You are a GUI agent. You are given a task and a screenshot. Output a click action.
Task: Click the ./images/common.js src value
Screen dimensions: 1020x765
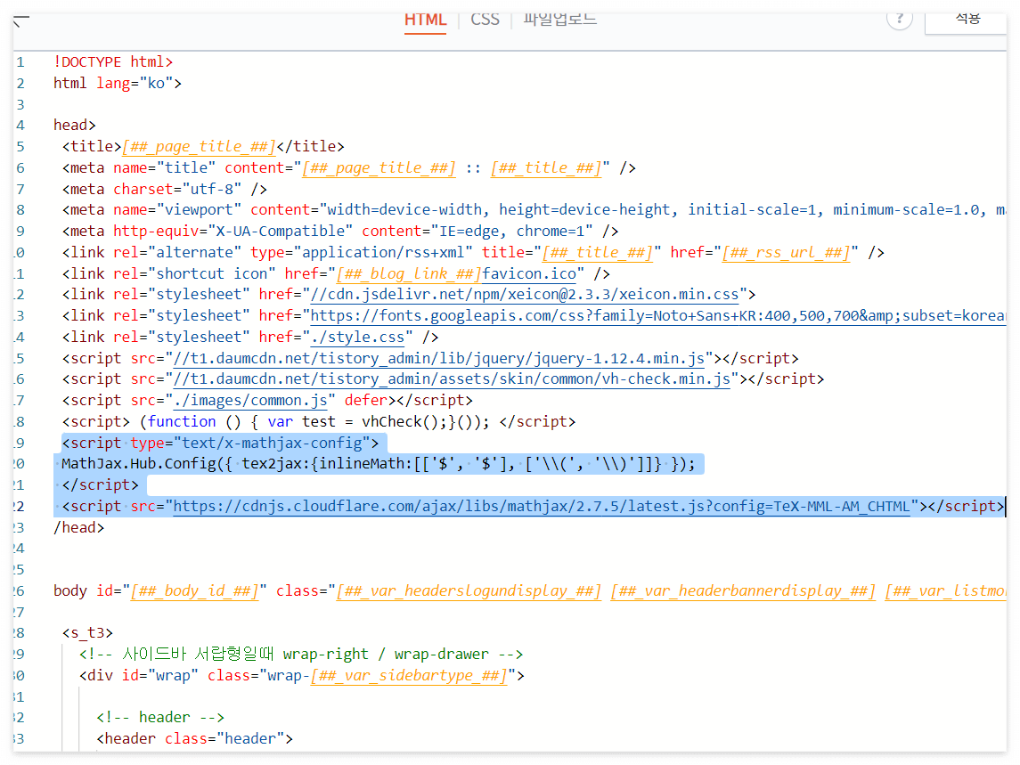(249, 401)
